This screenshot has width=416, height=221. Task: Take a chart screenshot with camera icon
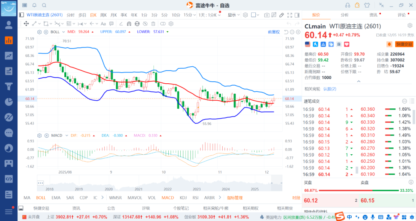point(267,15)
